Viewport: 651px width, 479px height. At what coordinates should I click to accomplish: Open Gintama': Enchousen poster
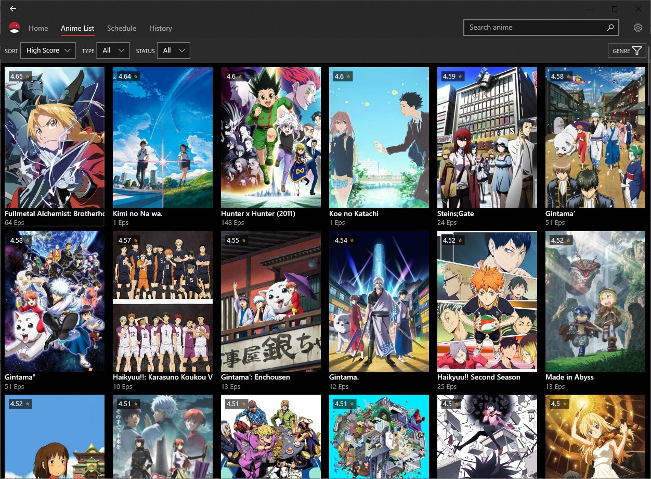(x=271, y=301)
